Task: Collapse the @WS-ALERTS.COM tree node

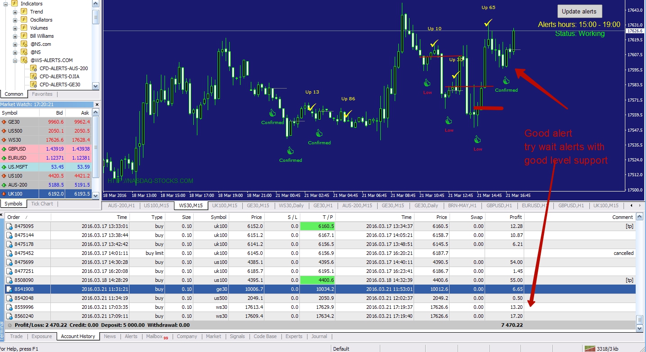Action: click(15, 61)
